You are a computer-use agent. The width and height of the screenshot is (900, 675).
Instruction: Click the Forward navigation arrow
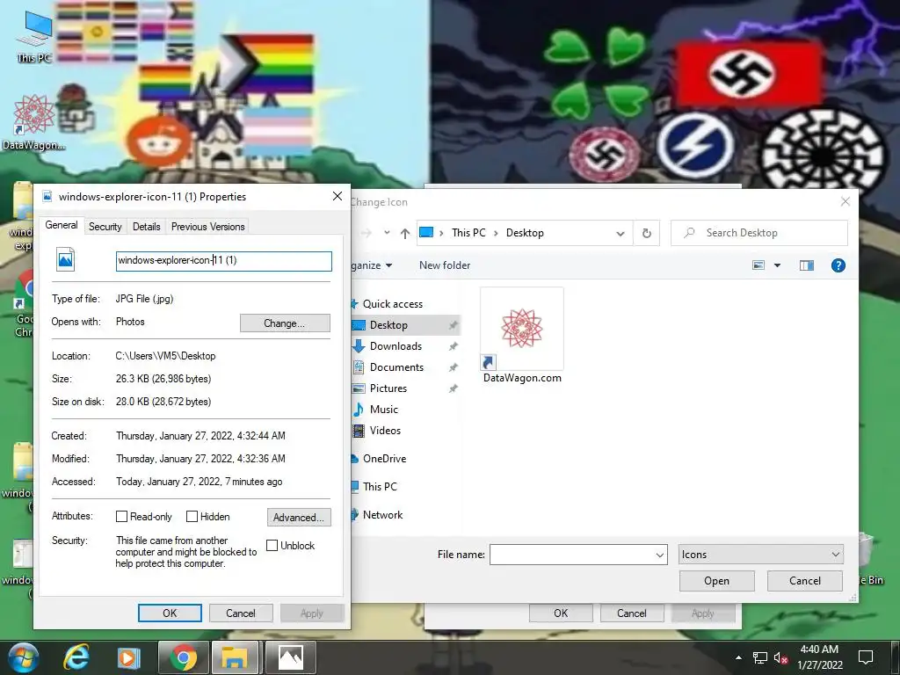coord(367,232)
